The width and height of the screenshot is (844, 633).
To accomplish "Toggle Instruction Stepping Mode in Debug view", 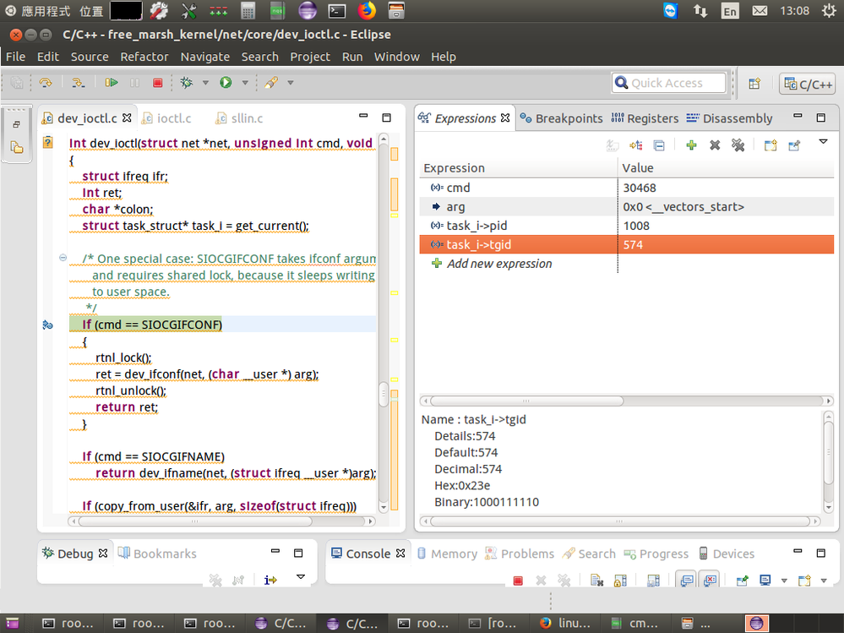I will click(x=270, y=580).
